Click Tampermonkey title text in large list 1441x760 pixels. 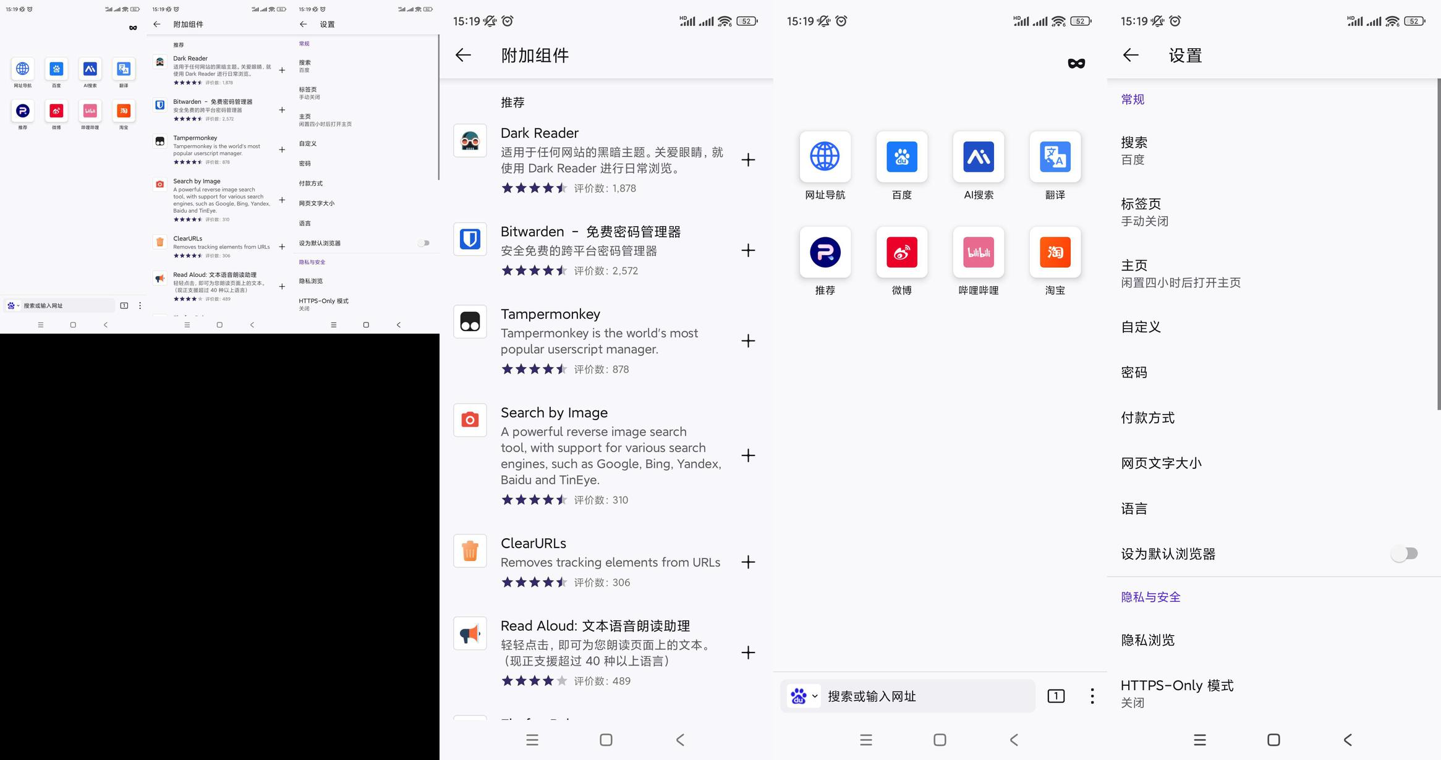(x=550, y=314)
